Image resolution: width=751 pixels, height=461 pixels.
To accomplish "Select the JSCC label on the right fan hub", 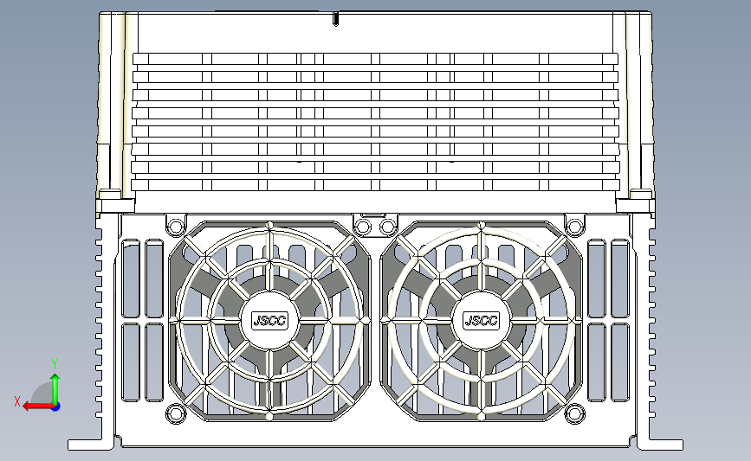I will (x=482, y=320).
